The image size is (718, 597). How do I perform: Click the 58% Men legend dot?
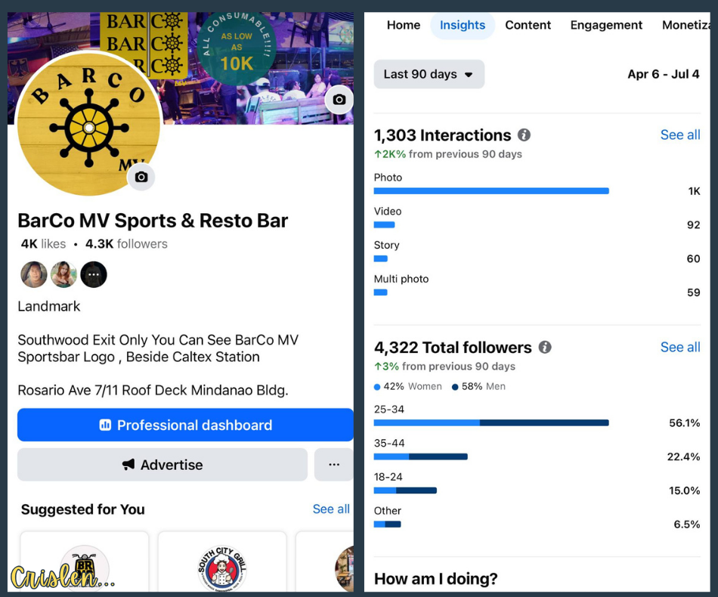point(455,387)
